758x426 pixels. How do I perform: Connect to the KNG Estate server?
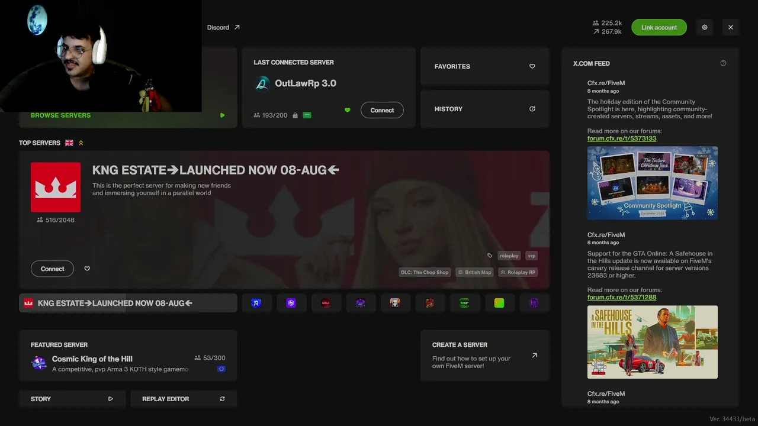(x=52, y=269)
